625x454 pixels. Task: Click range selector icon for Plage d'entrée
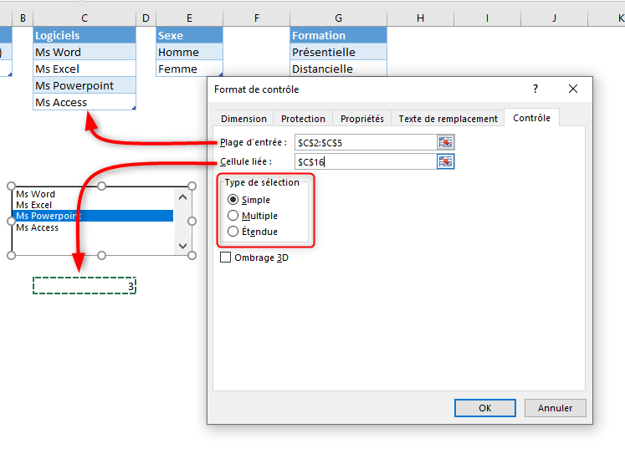(x=445, y=142)
